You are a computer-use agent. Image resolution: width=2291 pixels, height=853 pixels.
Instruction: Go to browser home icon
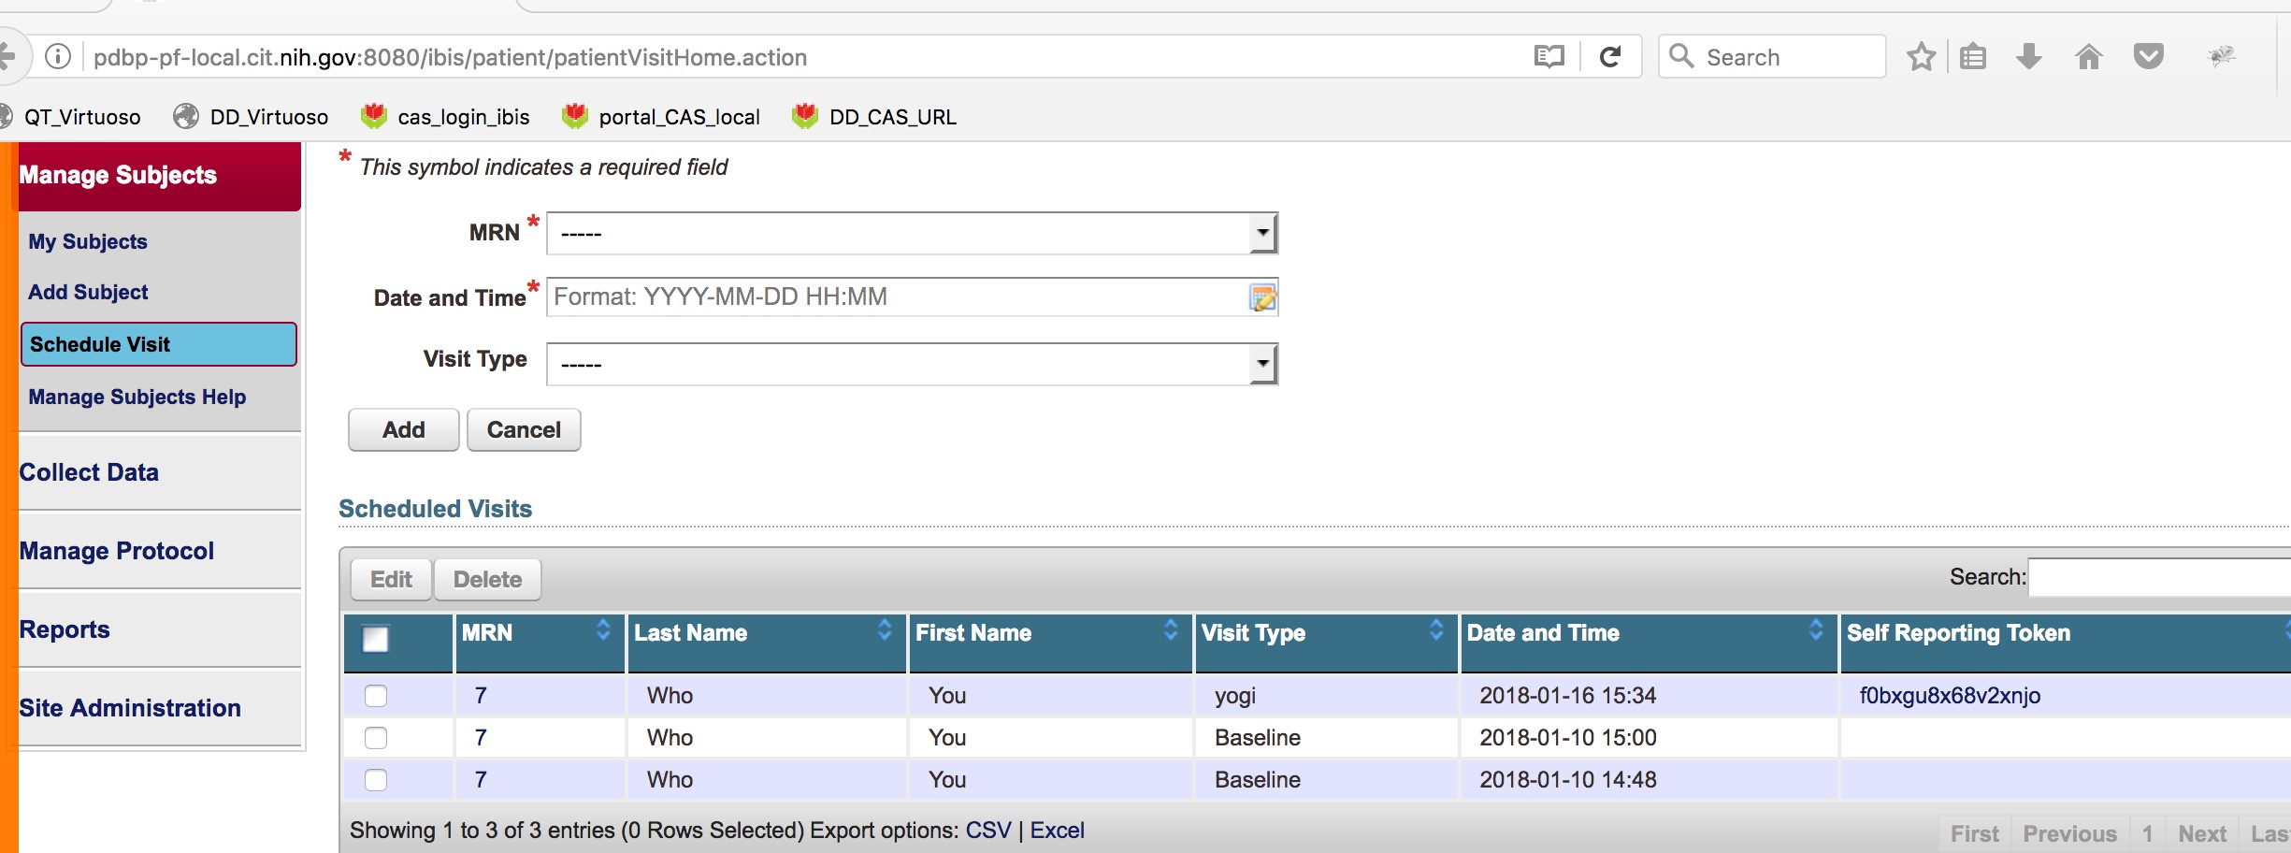(x=2089, y=57)
